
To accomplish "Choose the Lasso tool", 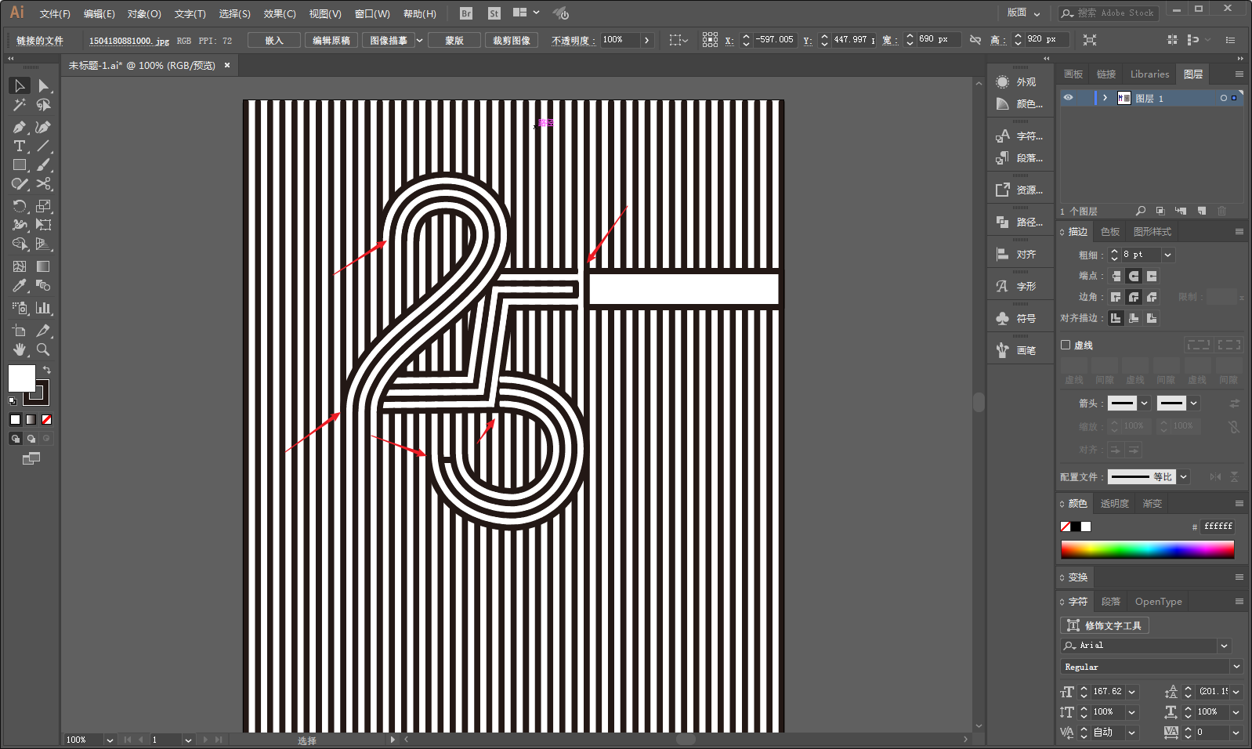I will [44, 104].
